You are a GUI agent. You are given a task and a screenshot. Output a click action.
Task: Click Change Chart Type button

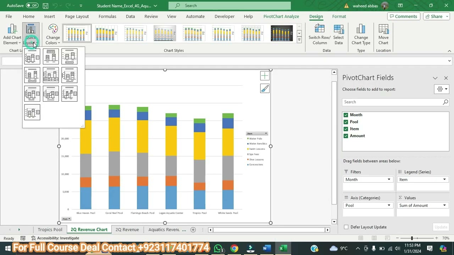point(361,35)
